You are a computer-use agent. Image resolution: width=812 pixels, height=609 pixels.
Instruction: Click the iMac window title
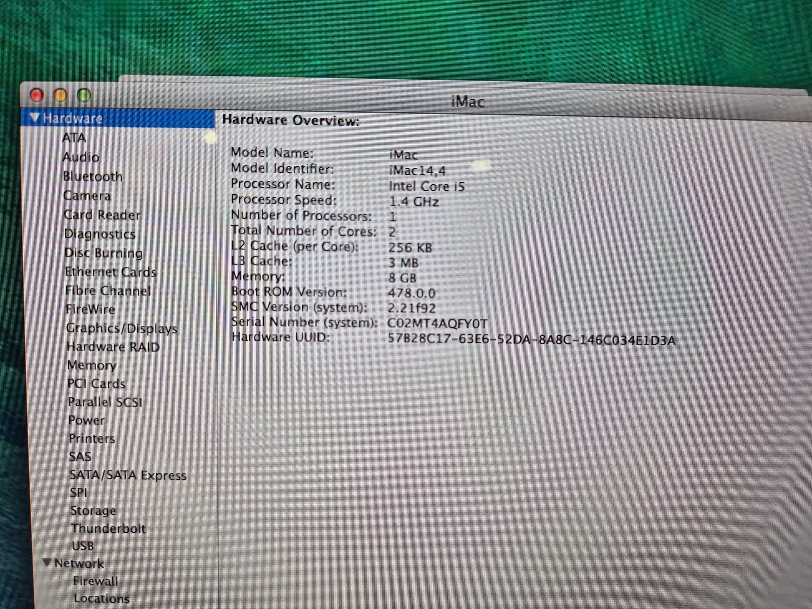pos(468,102)
